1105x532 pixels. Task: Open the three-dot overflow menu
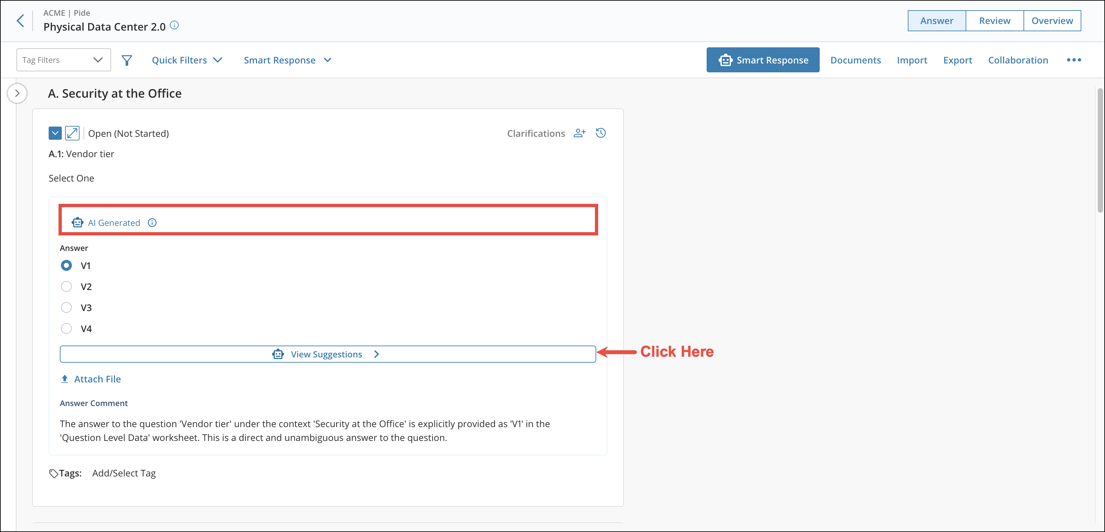click(1074, 60)
